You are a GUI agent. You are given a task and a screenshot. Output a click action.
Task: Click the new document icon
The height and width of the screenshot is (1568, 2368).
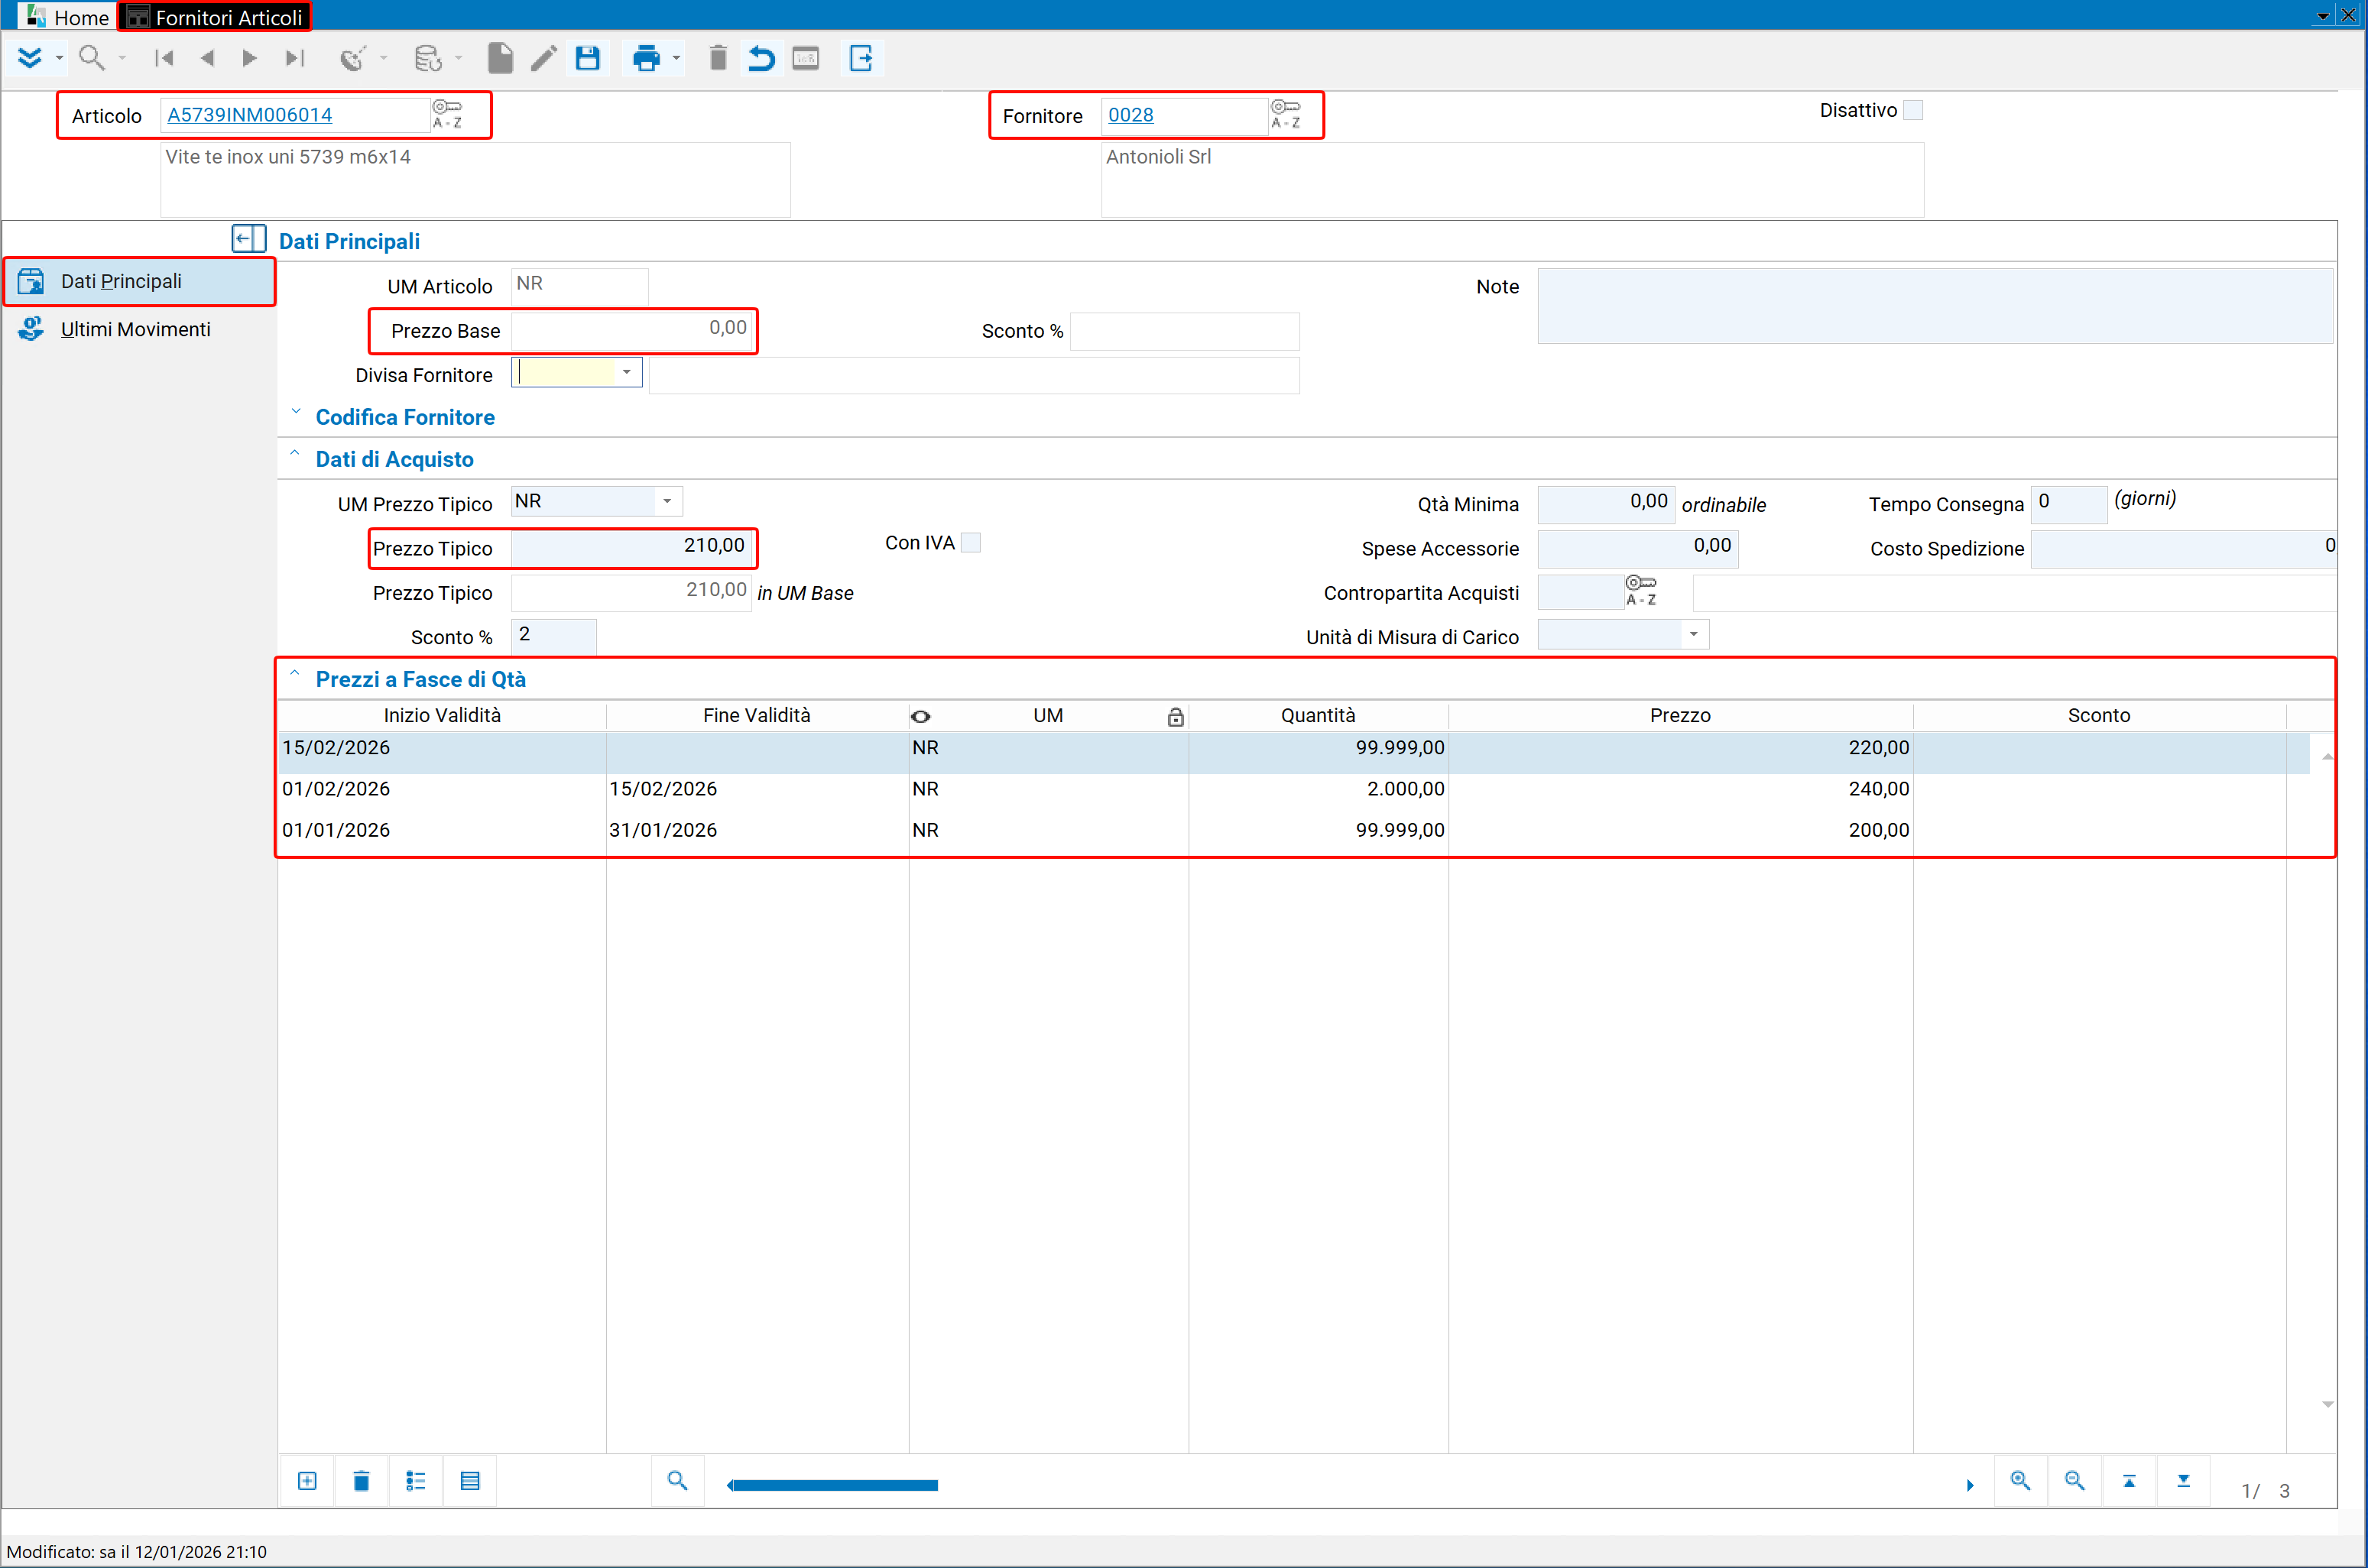[x=500, y=58]
